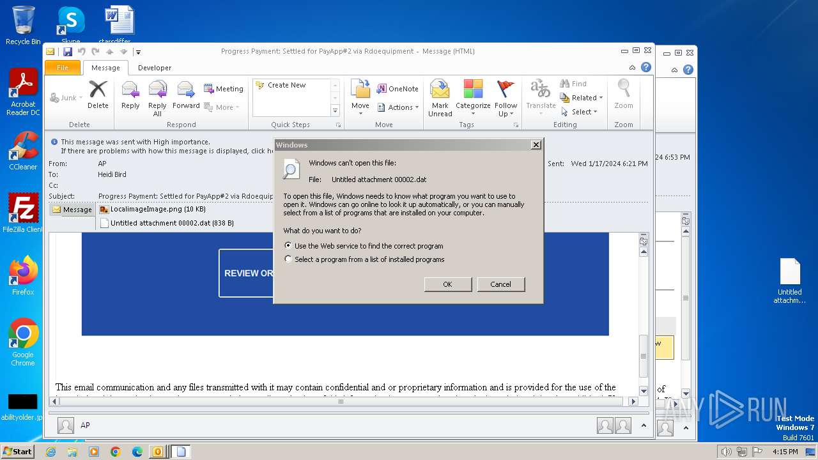The image size is (818, 460).
Task: Collapse the People Pane arrow
Action: pos(644,425)
